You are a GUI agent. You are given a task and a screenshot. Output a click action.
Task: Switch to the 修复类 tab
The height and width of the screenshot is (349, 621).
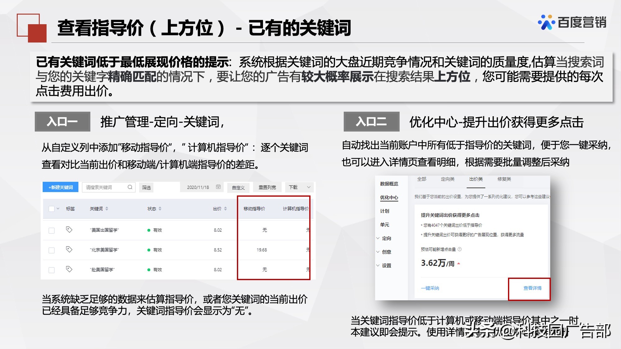504,179
